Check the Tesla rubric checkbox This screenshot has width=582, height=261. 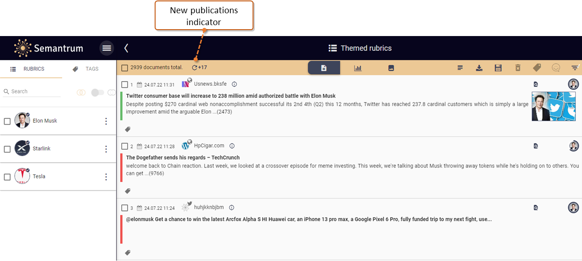coord(7,177)
